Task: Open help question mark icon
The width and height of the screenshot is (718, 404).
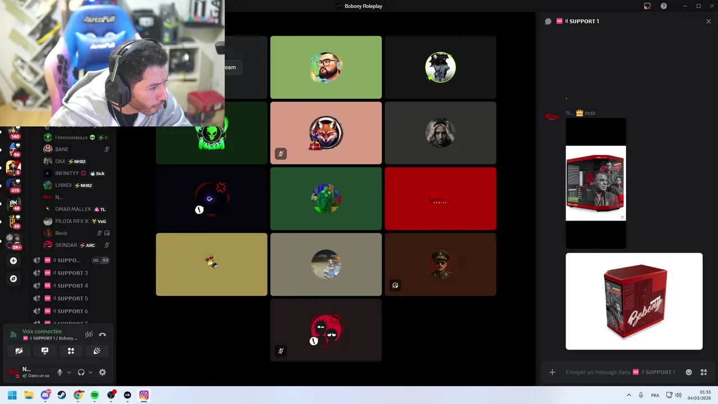Action: [x=664, y=6]
